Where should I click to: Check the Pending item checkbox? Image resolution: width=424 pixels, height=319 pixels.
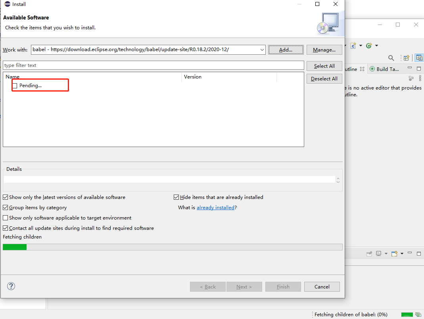14,85
